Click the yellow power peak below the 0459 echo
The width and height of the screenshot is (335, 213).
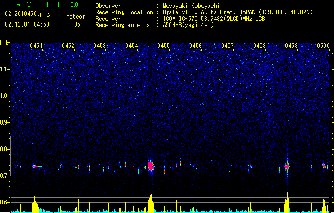(287, 202)
